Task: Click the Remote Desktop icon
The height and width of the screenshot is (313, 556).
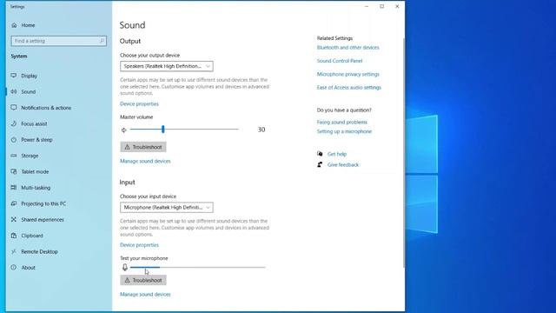Action: (x=14, y=251)
